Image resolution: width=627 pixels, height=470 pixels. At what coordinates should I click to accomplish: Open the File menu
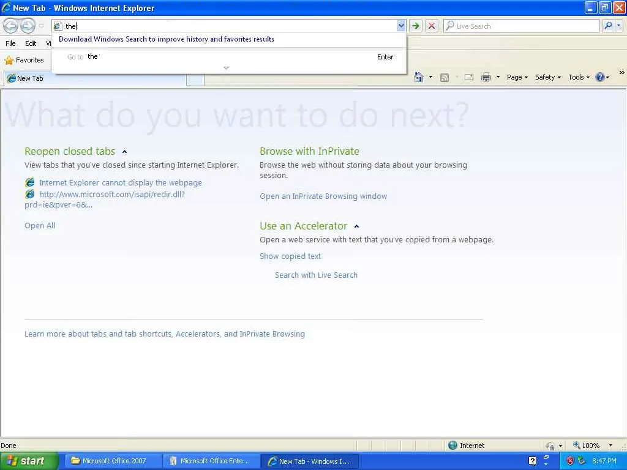[10, 43]
